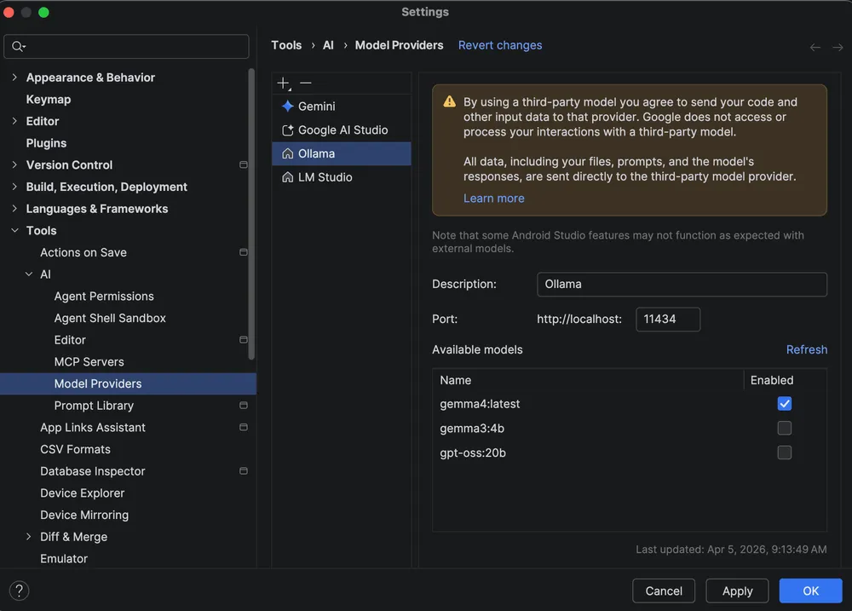Image resolution: width=852 pixels, height=611 pixels.
Task: Expand the Diff & Merge node
Action: click(29, 537)
